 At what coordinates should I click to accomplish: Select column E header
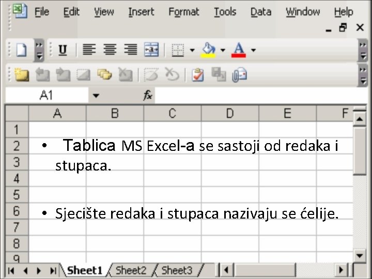coord(288,113)
